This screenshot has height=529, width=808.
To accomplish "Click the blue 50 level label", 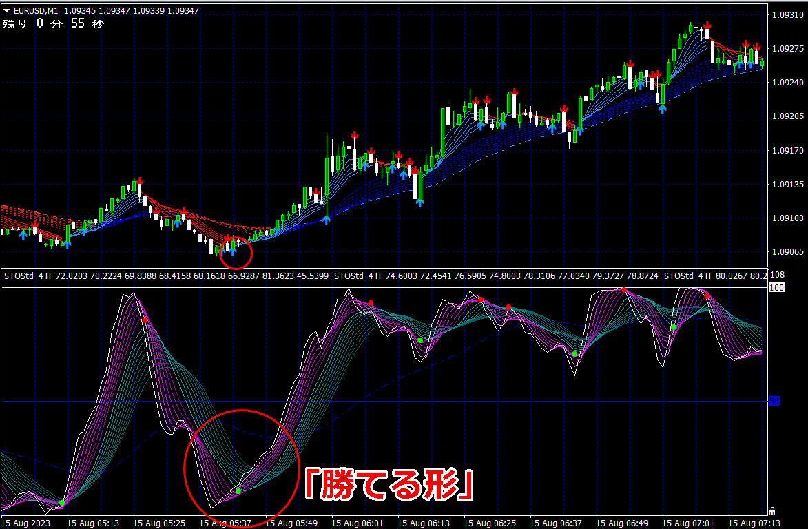I will click(x=774, y=402).
